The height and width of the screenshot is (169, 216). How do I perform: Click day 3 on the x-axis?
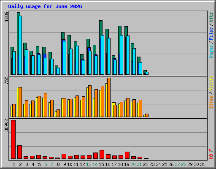(27, 164)
